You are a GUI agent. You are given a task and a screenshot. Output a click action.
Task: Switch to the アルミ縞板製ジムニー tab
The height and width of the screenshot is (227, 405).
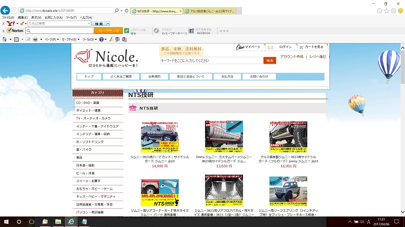click(x=210, y=11)
